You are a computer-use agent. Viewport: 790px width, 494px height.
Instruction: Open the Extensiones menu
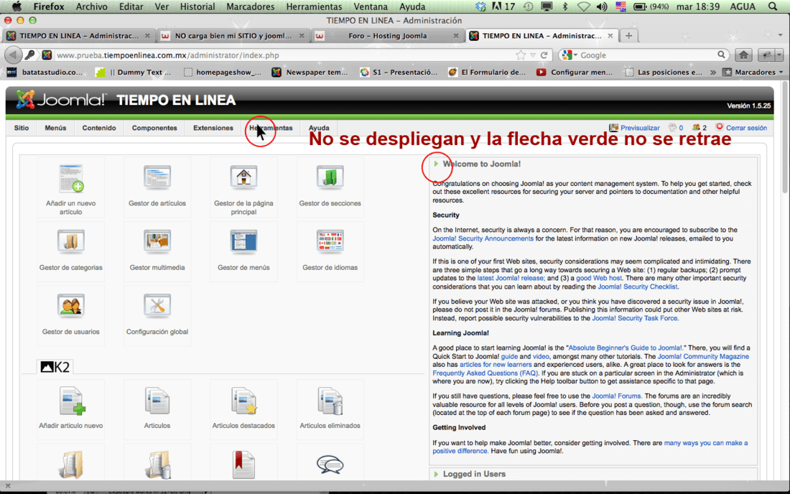point(213,128)
